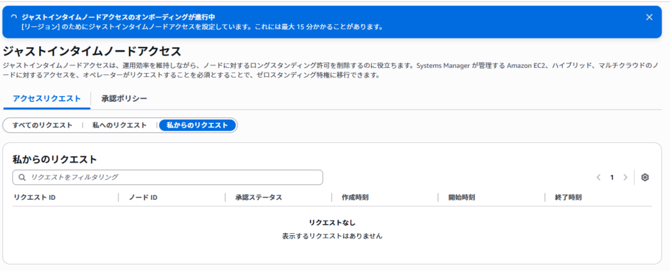
Task: Click the 作成時刻 column header
Action: (x=355, y=197)
